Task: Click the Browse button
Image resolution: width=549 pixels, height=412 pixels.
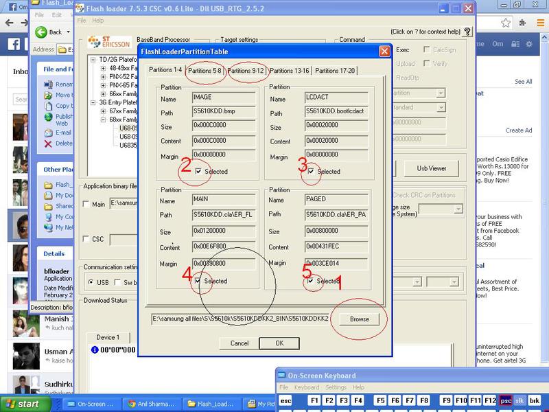Action: point(359,319)
